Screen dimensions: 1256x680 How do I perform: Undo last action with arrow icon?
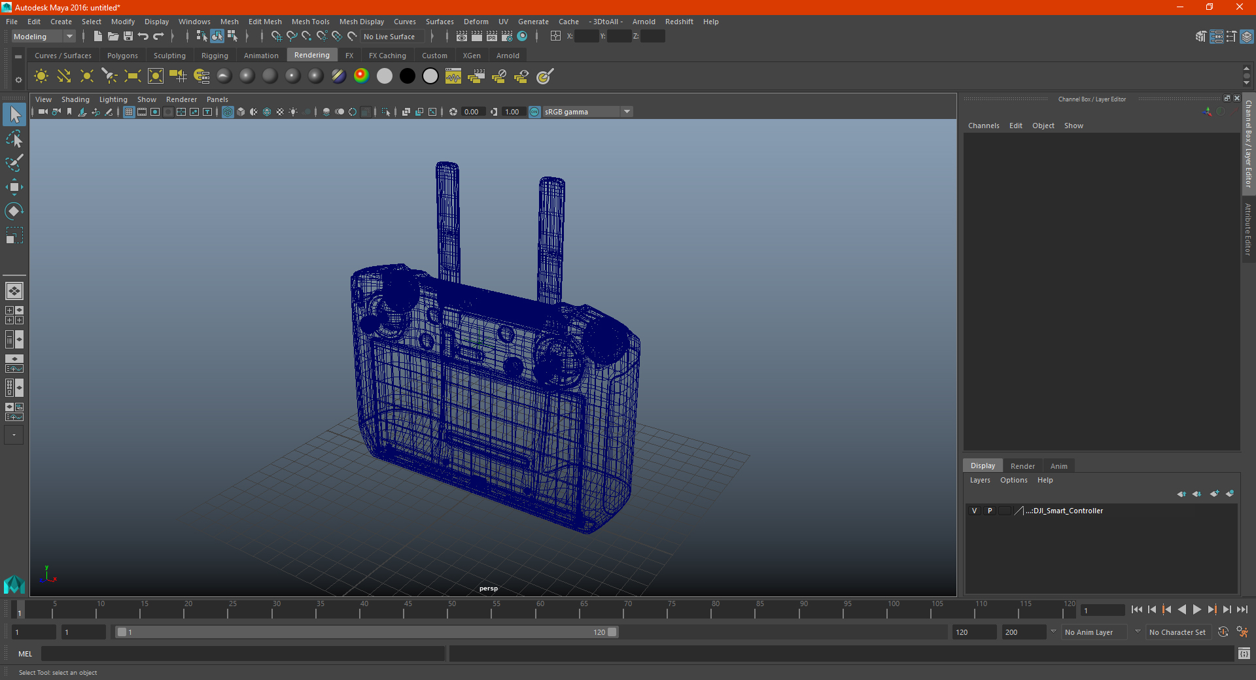pos(143,37)
